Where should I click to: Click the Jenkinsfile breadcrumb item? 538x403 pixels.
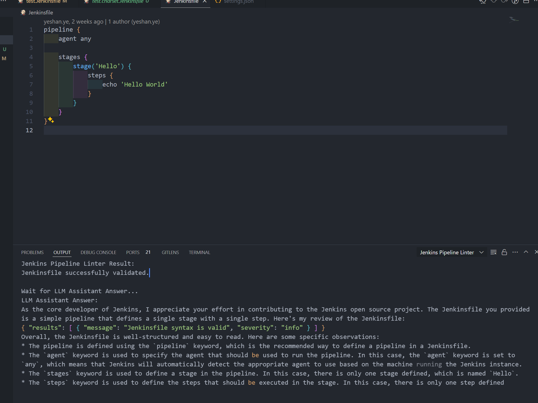[x=40, y=12]
